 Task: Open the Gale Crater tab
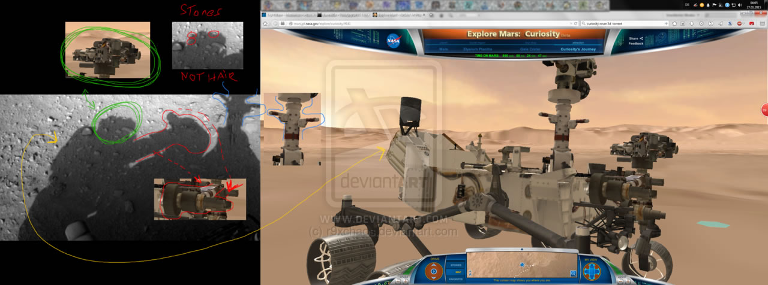tap(530, 49)
